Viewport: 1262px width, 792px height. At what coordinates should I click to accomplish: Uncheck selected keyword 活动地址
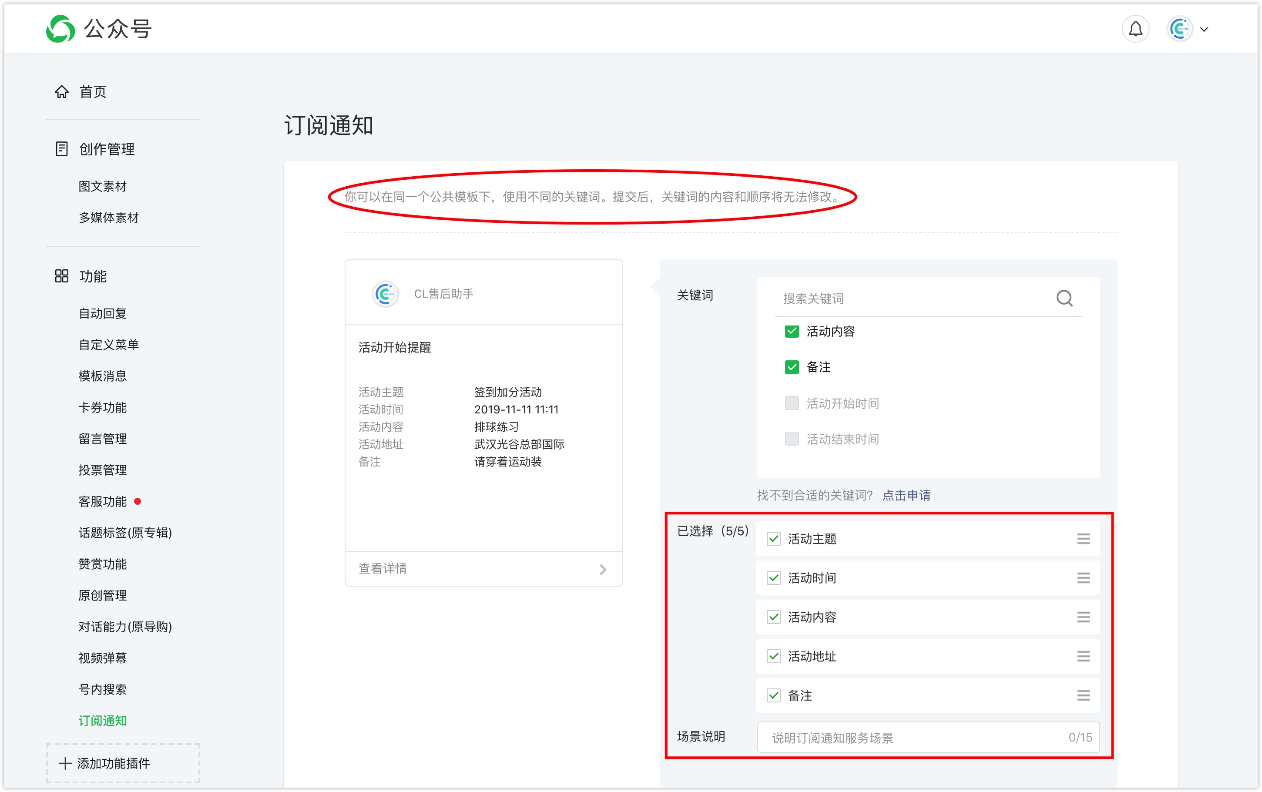coord(773,656)
